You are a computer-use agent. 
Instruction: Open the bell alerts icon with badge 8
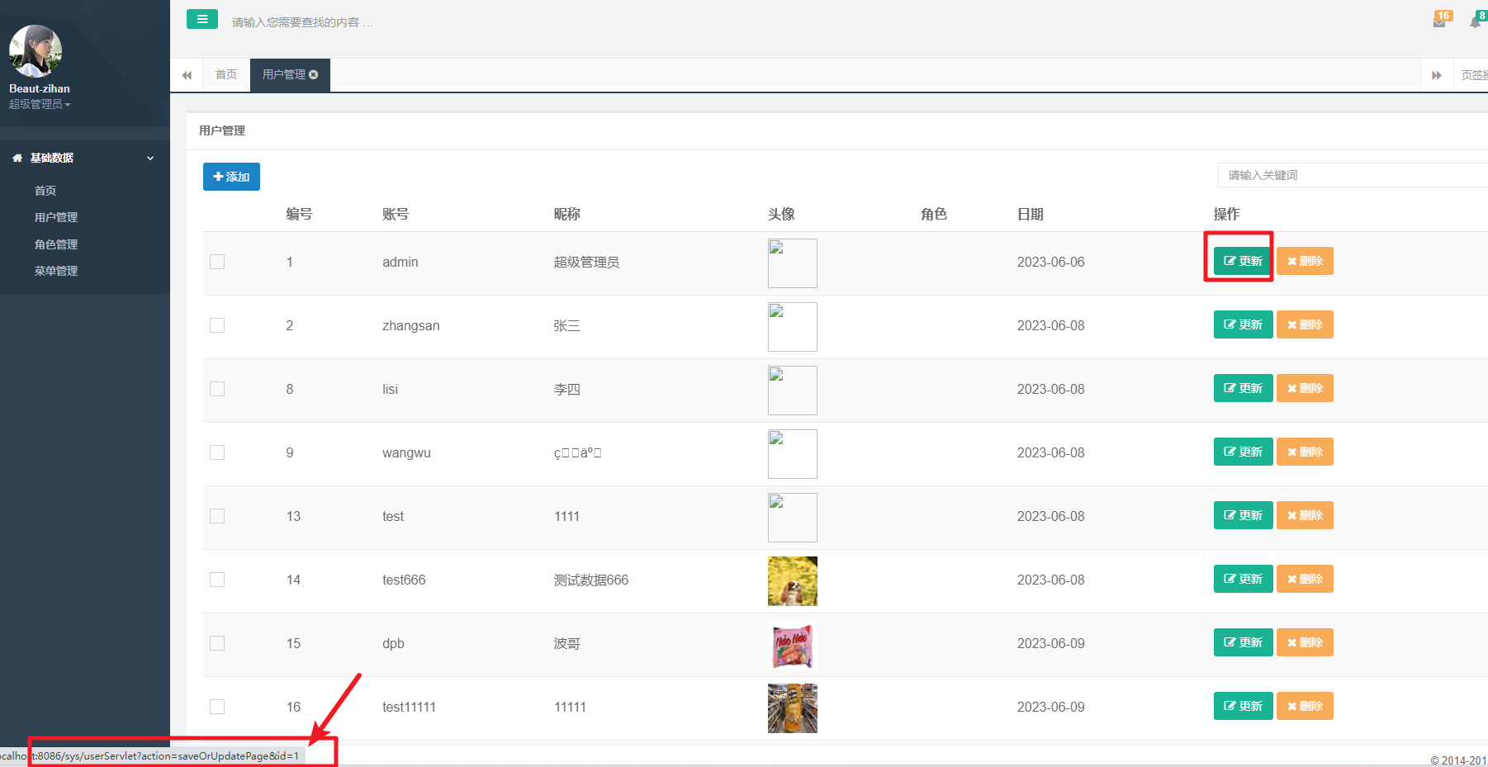click(x=1476, y=21)
